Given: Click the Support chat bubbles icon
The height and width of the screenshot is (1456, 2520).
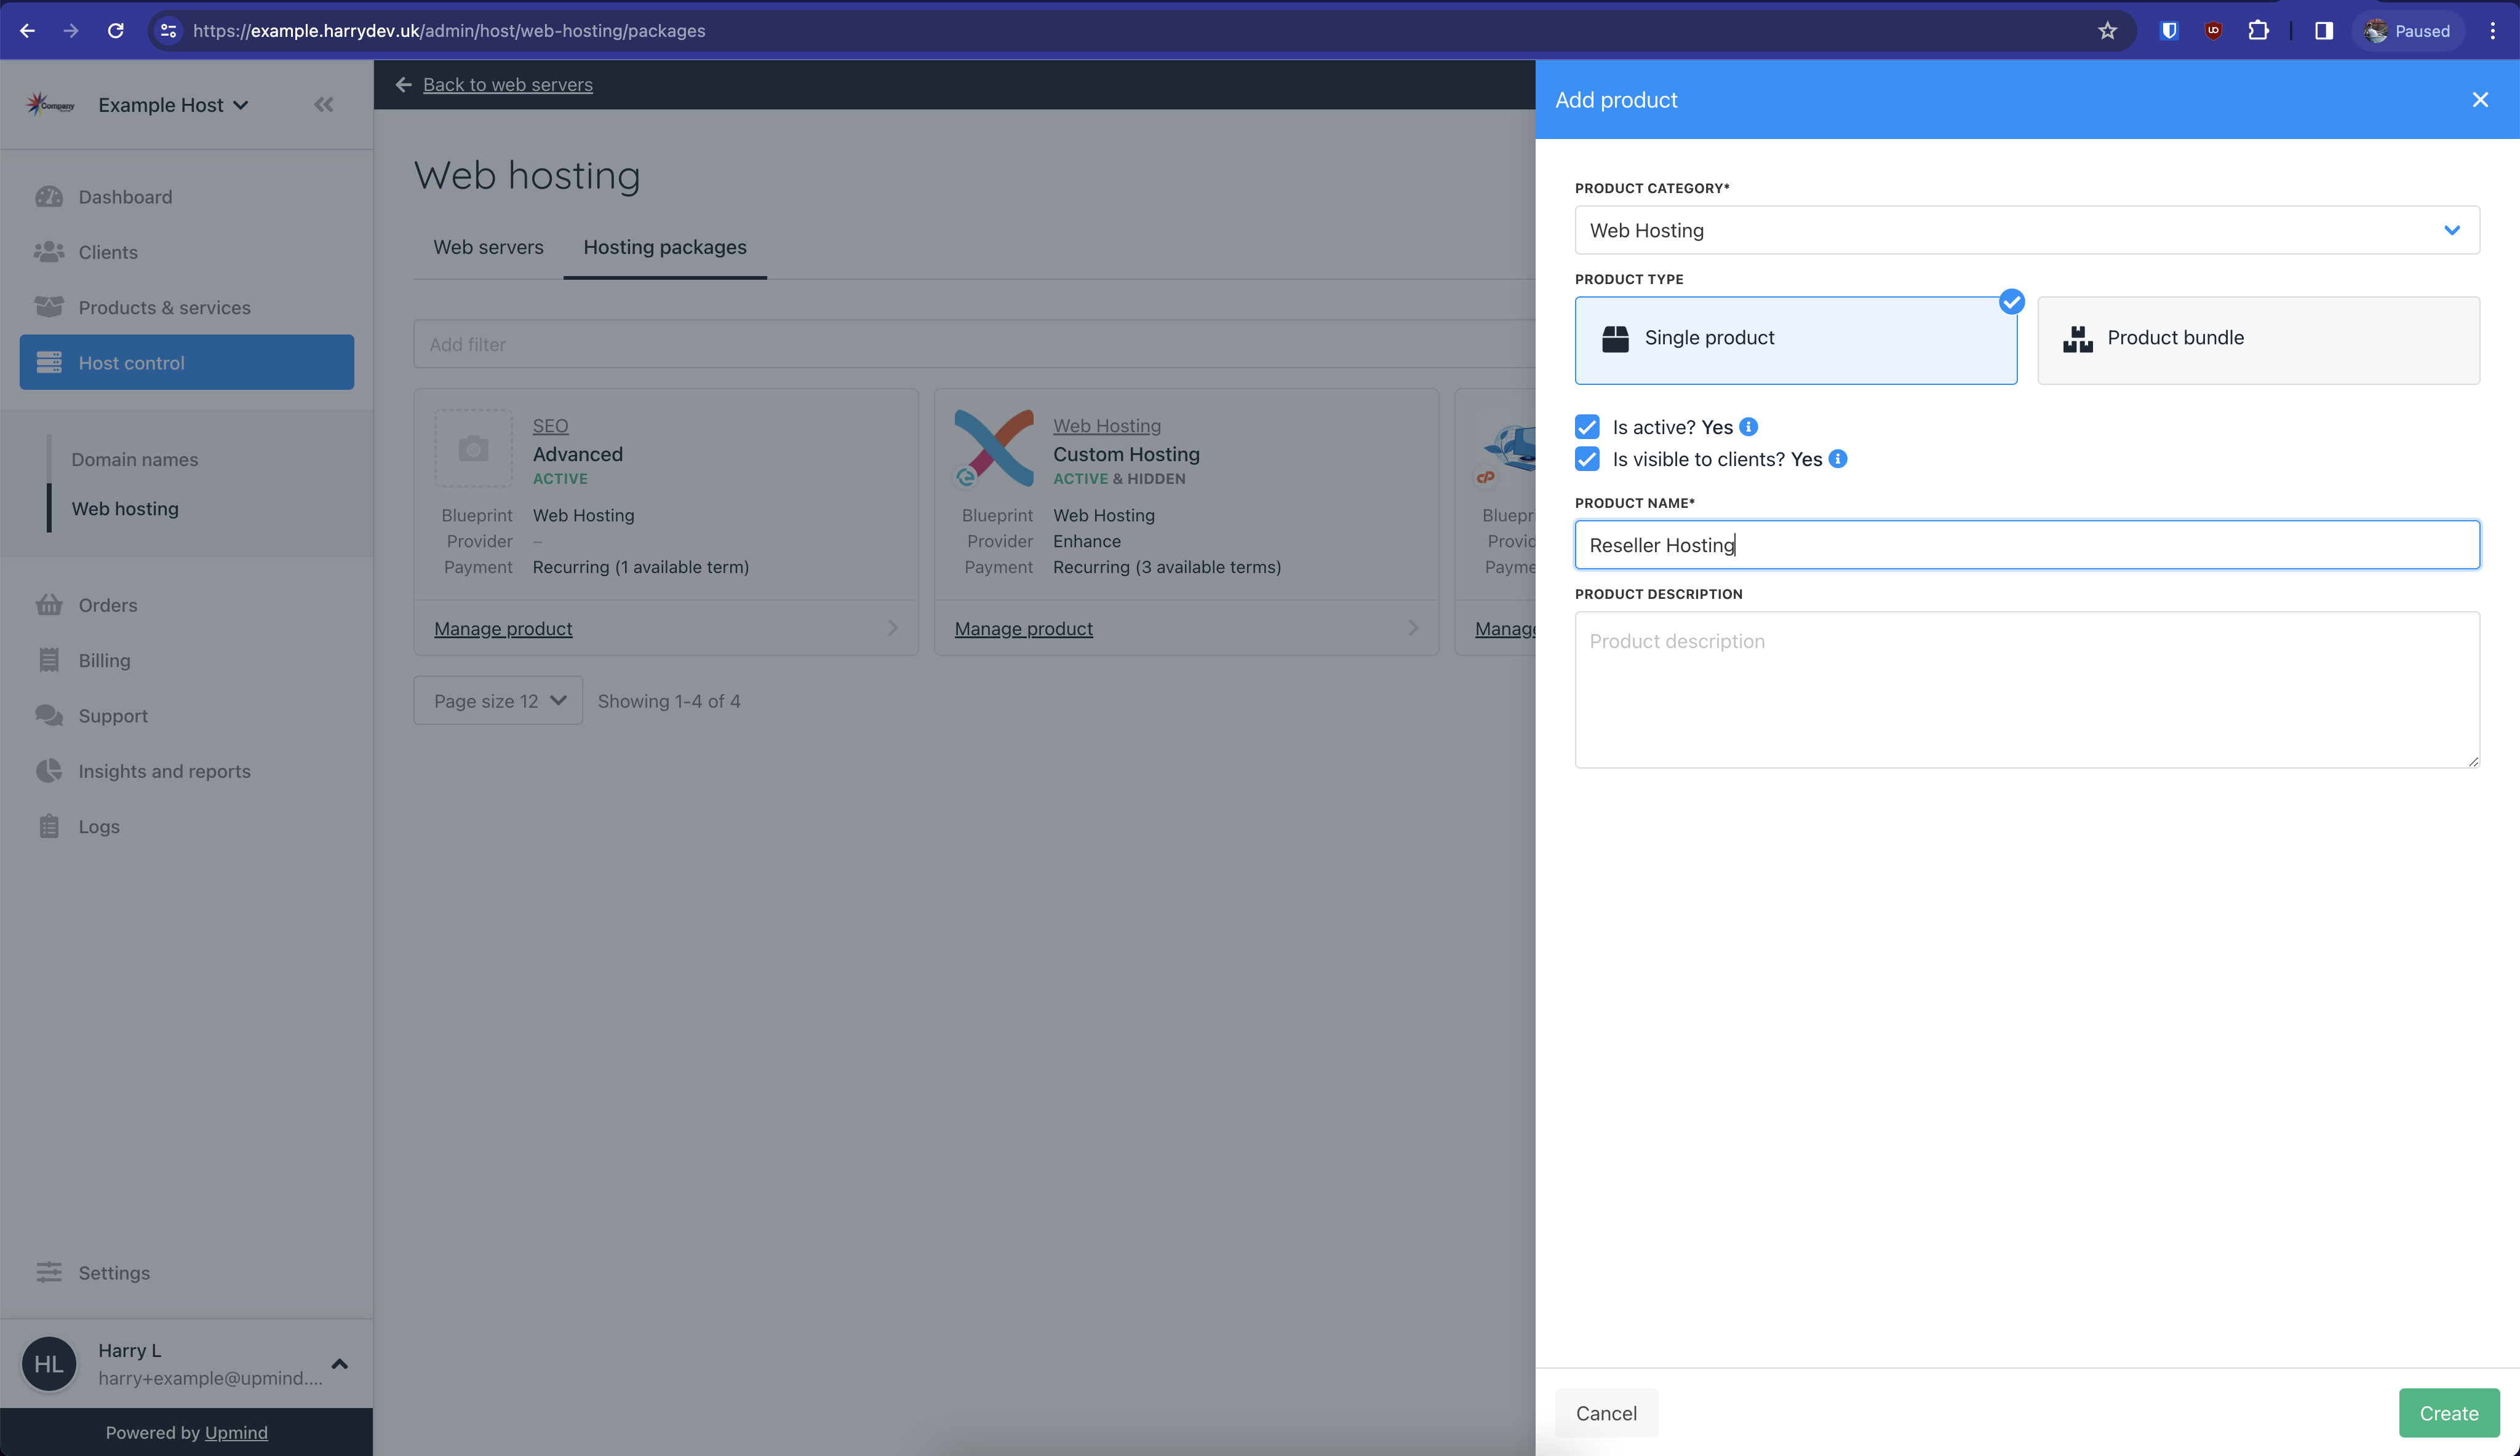Looking at the screenshot, I should coord(49,716).
